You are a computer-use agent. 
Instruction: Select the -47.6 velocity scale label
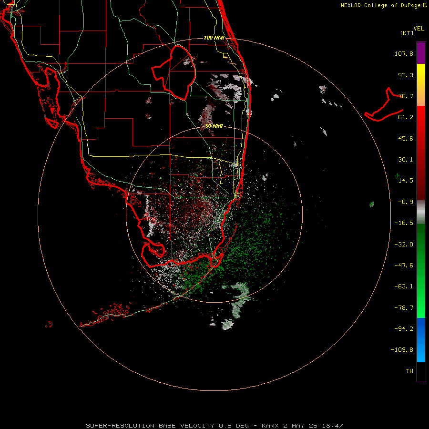pyautogui.click(x=404, y=266)
